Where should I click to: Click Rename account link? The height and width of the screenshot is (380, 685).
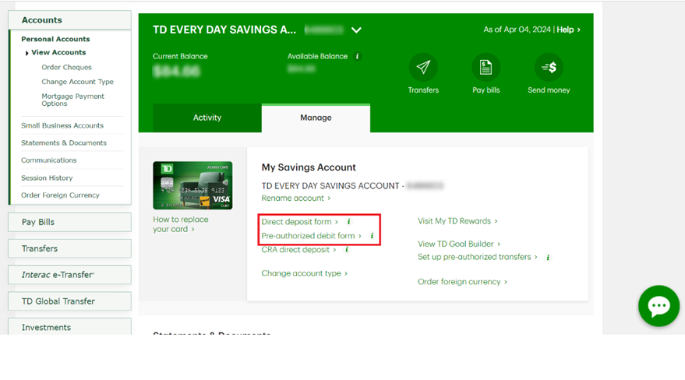(296, 198)
